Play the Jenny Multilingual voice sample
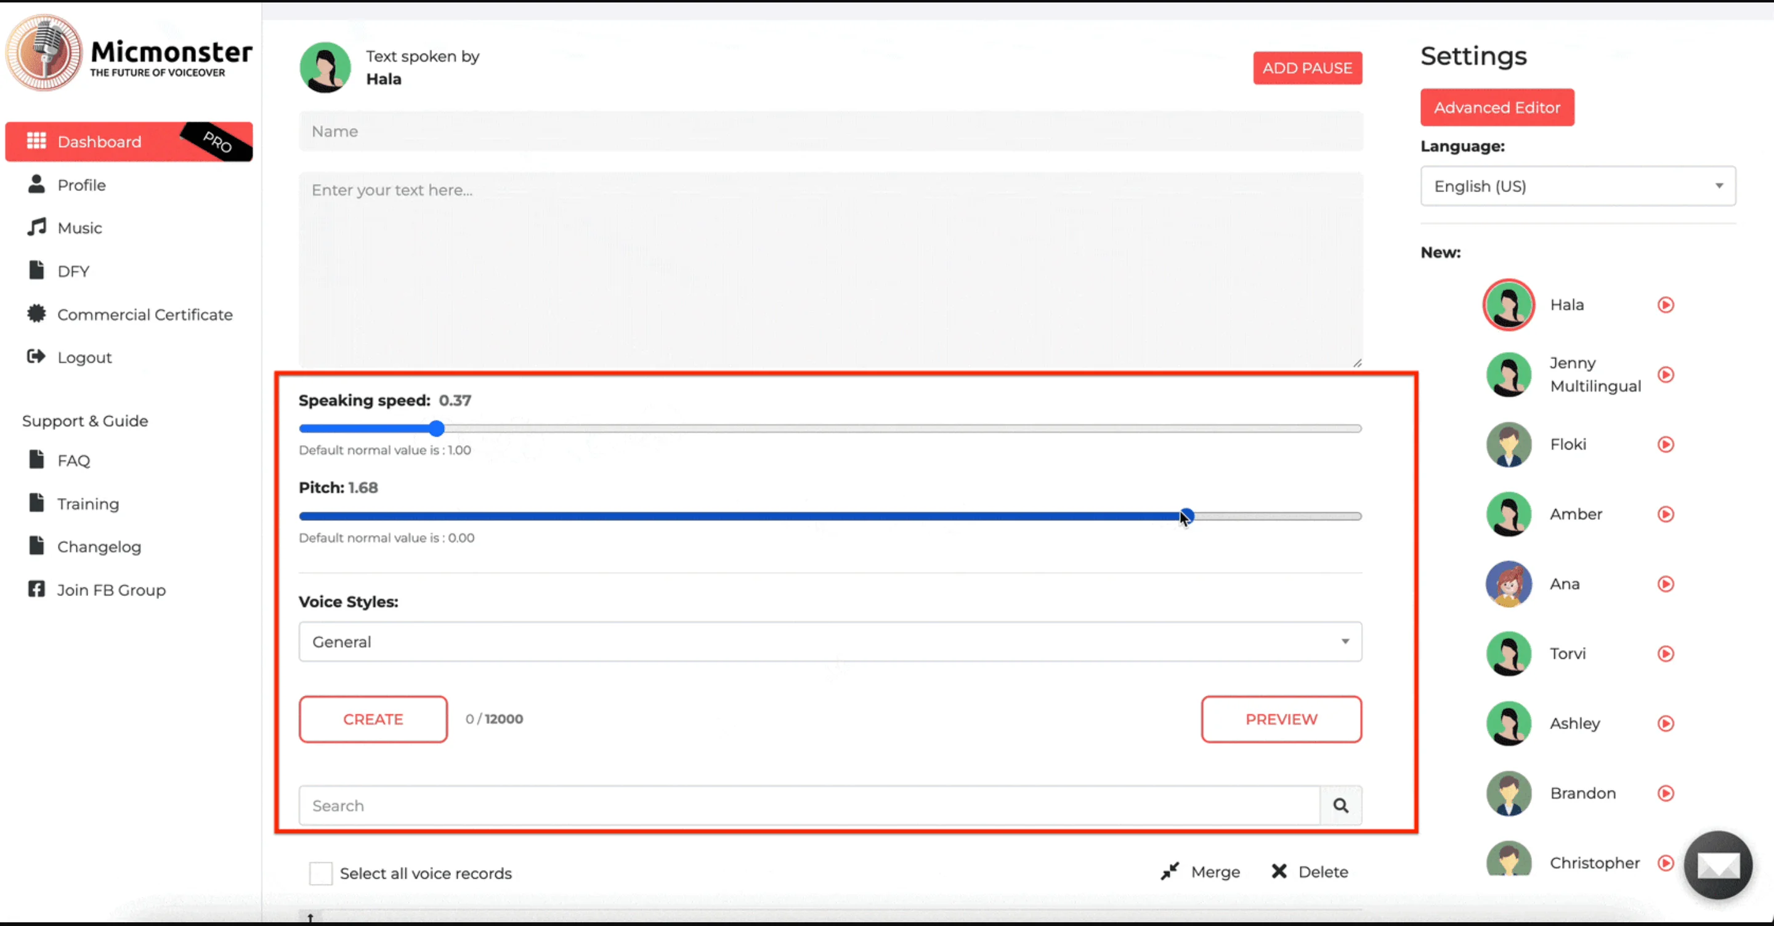Screen dimensions: 1774x926 [x=1665, y=374]
